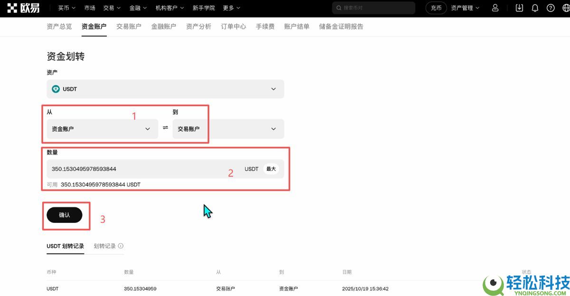Click the 充币 deposit button
Viewport: 570px width, 296px height.
pos(436,8)
